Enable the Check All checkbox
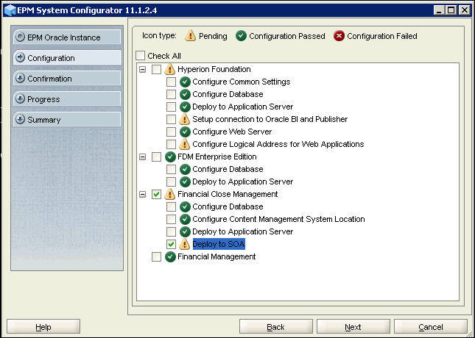 pos(141,56)
